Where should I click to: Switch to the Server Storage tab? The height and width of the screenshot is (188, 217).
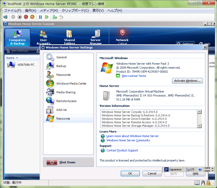[x=95, y=37]
